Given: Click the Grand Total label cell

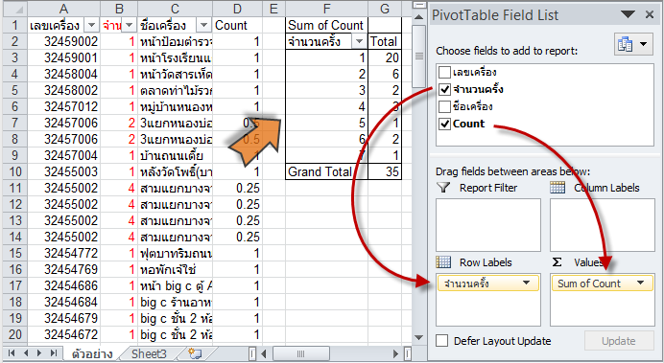Looking at the screenshot, I should [326, 172].
